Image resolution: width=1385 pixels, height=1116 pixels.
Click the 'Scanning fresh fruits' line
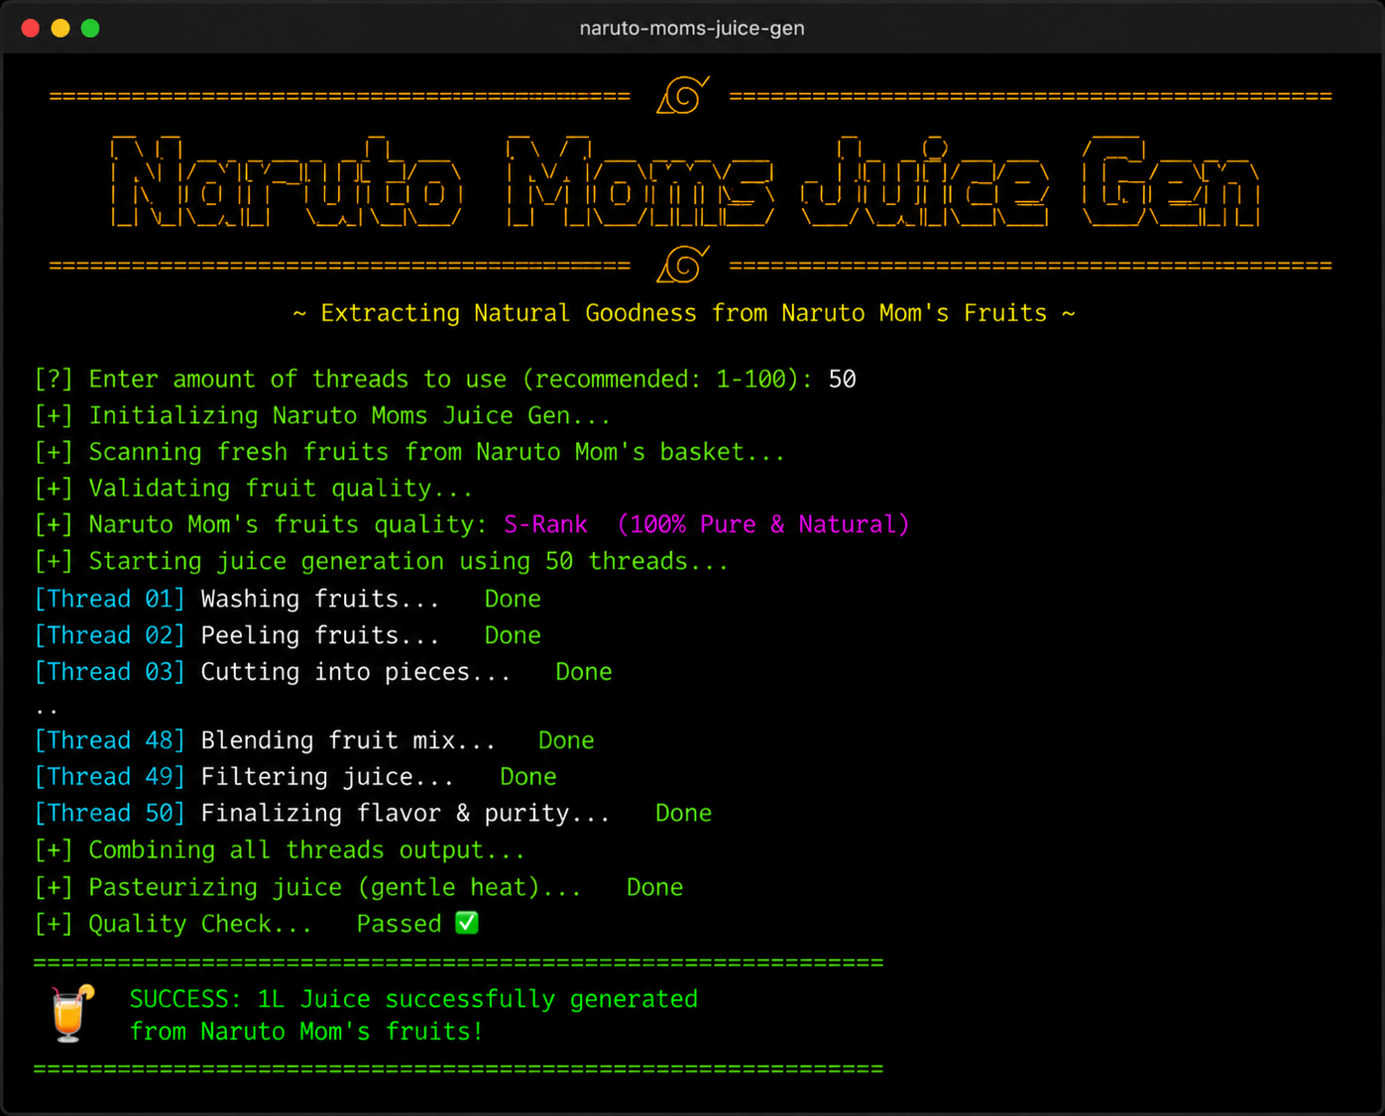409,452
